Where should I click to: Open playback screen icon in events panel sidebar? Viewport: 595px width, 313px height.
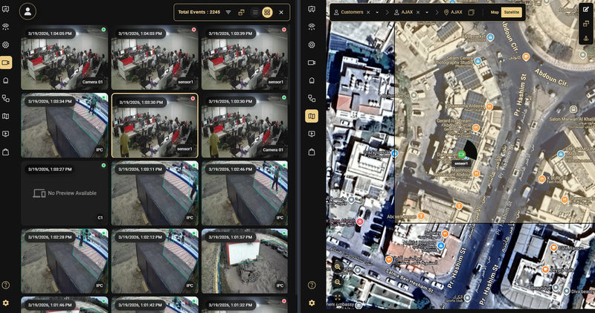click(x=6, y=134)
